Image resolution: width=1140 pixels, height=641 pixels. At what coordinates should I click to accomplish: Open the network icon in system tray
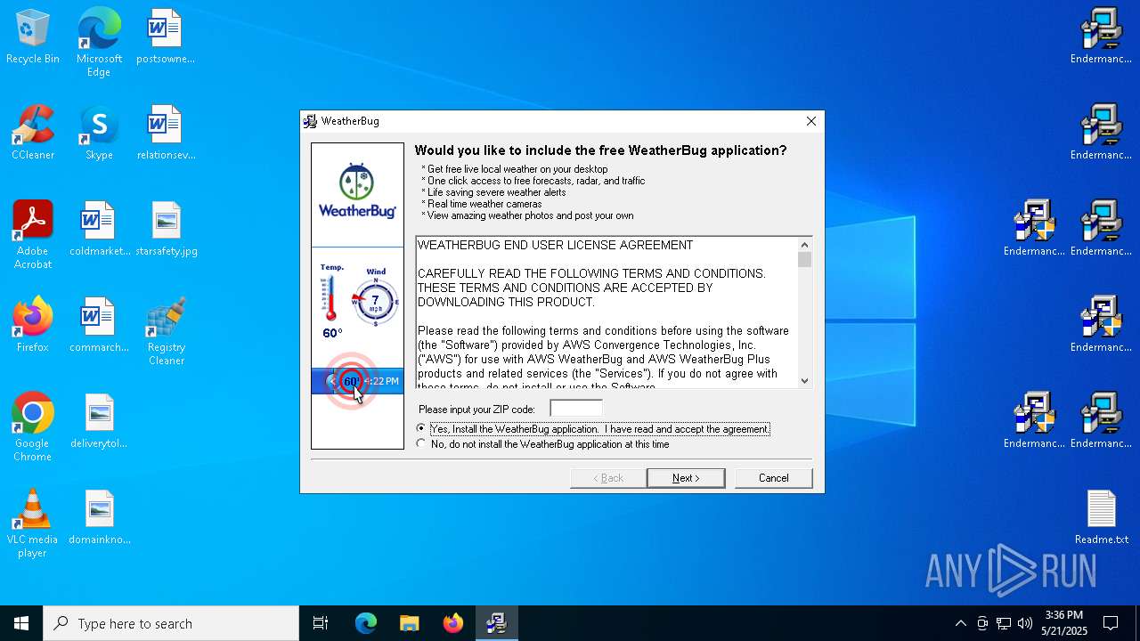tap(1004, 623)
